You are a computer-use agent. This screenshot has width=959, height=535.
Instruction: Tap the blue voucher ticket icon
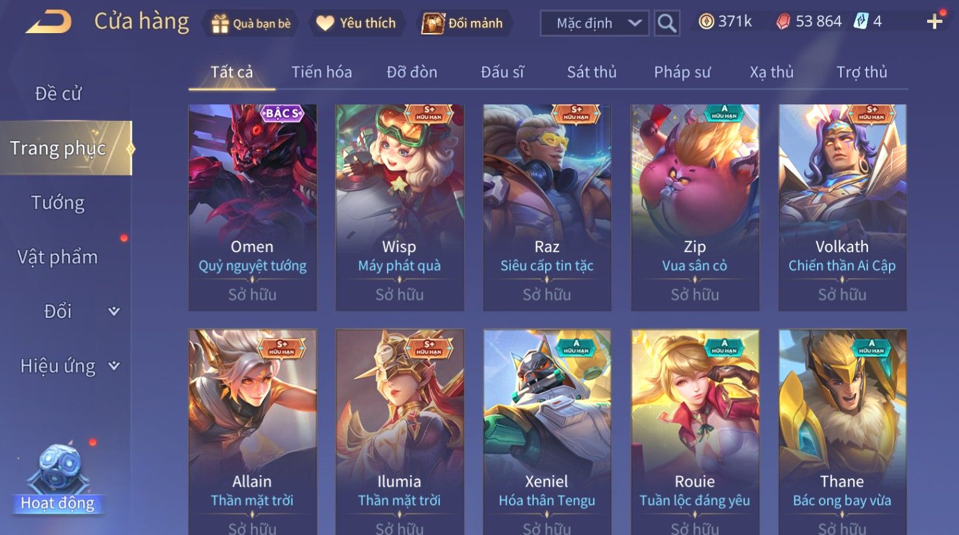861,21
